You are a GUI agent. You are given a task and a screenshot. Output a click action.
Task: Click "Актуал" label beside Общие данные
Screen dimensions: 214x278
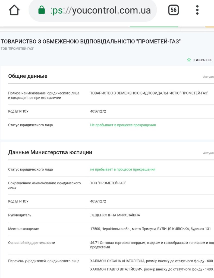208,77
